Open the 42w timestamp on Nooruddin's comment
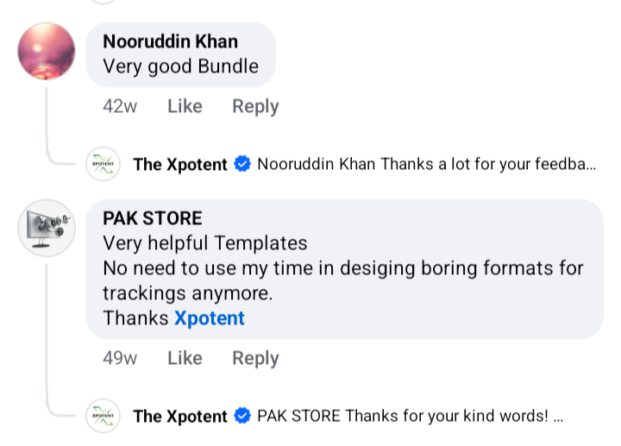 119,106
